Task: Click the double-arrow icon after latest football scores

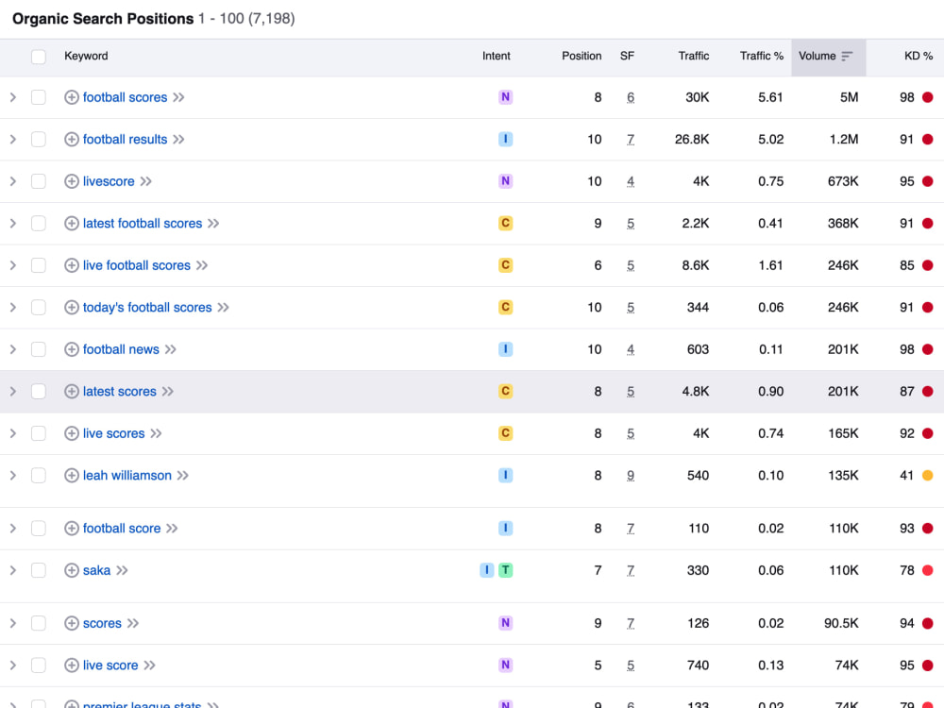Action: pos(213,224)
